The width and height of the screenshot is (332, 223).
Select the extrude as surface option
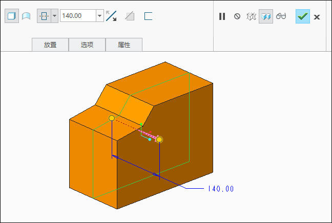26,16
